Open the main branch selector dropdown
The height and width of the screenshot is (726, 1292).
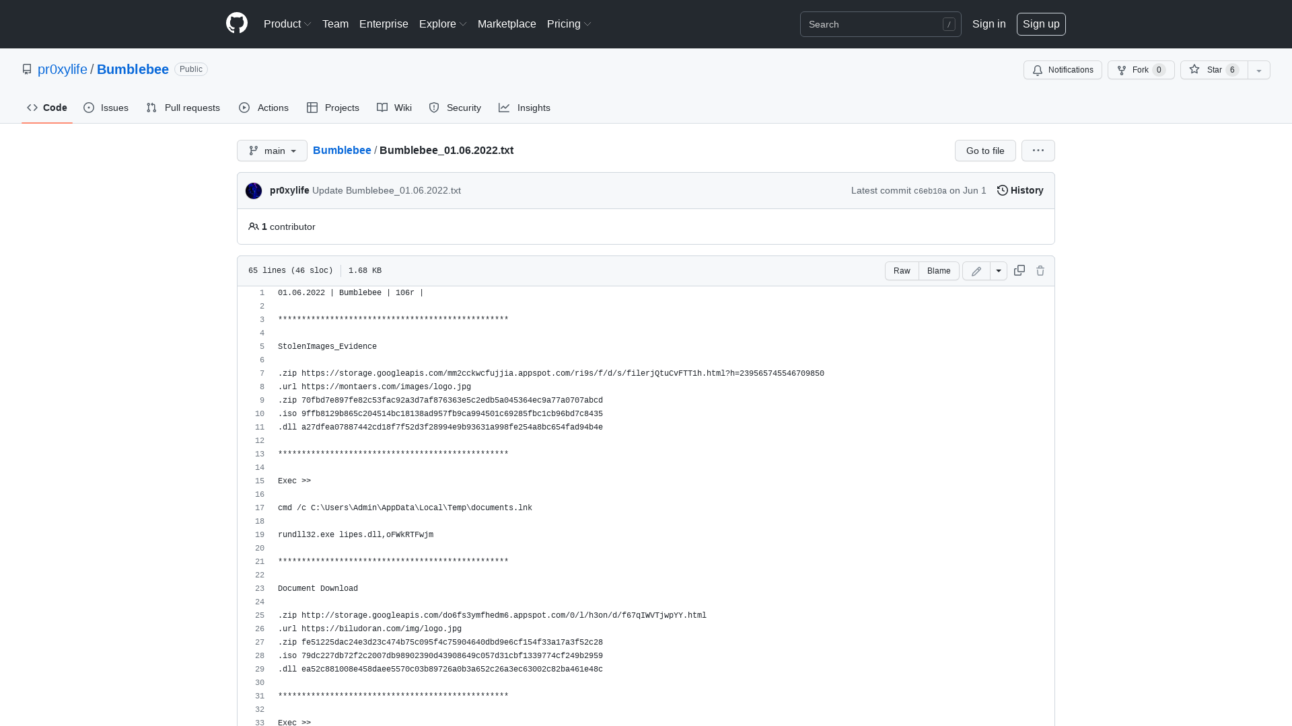tap(272, 151)
